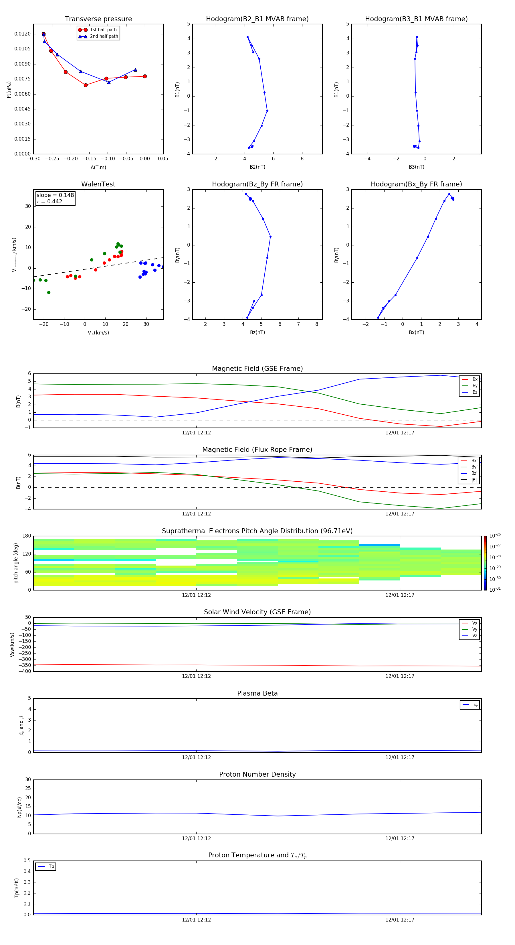
Task: Click the "Proton Number Density" title
Action: 257,774
